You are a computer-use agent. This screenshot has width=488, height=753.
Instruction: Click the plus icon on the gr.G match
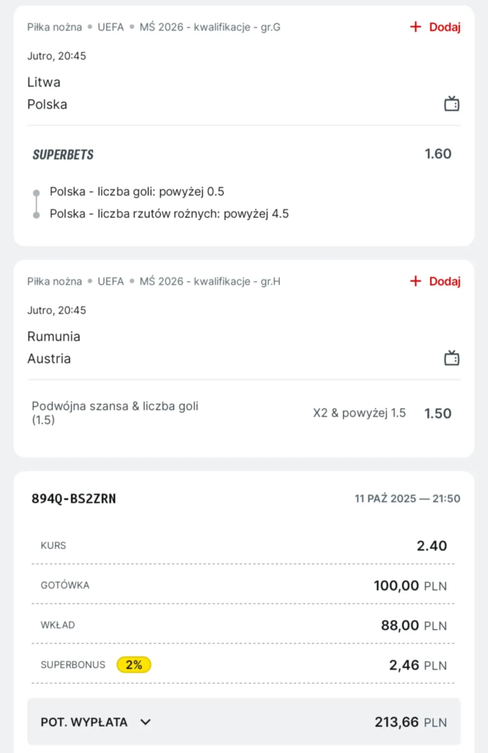[415, 27]
